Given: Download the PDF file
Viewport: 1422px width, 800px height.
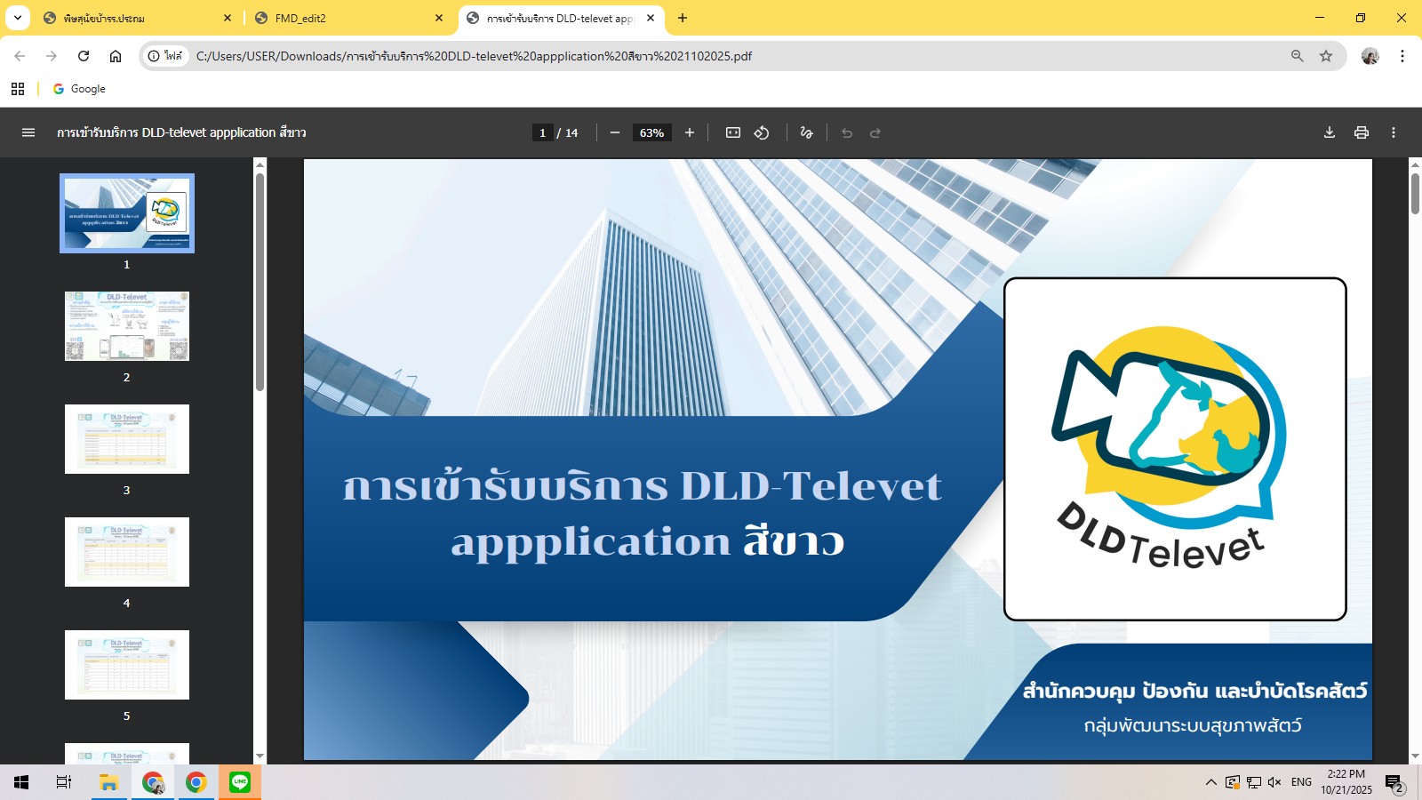Looking at the screenshot, I should [x=1330, y=132].
